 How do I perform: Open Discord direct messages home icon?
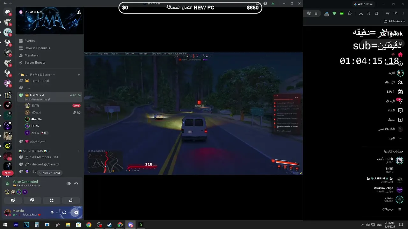[x=8, y=12]
